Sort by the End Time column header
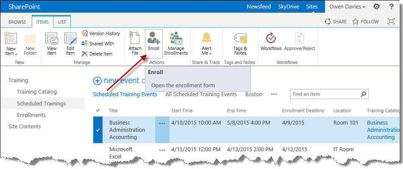 pyautogui.click(x=236, y=111)
